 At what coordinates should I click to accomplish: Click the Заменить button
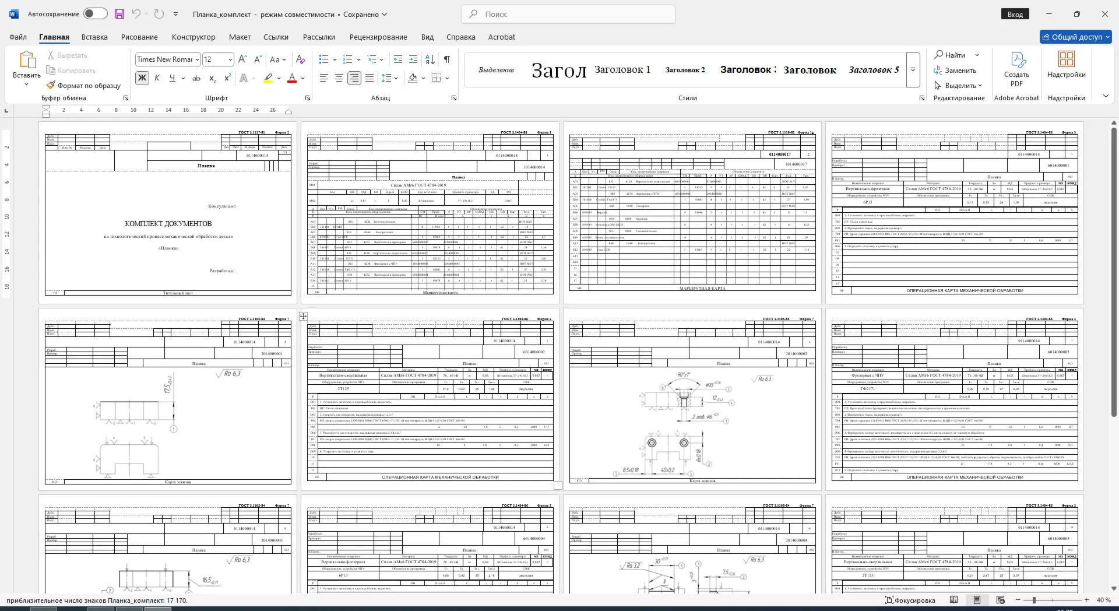[x=955, y=71]
